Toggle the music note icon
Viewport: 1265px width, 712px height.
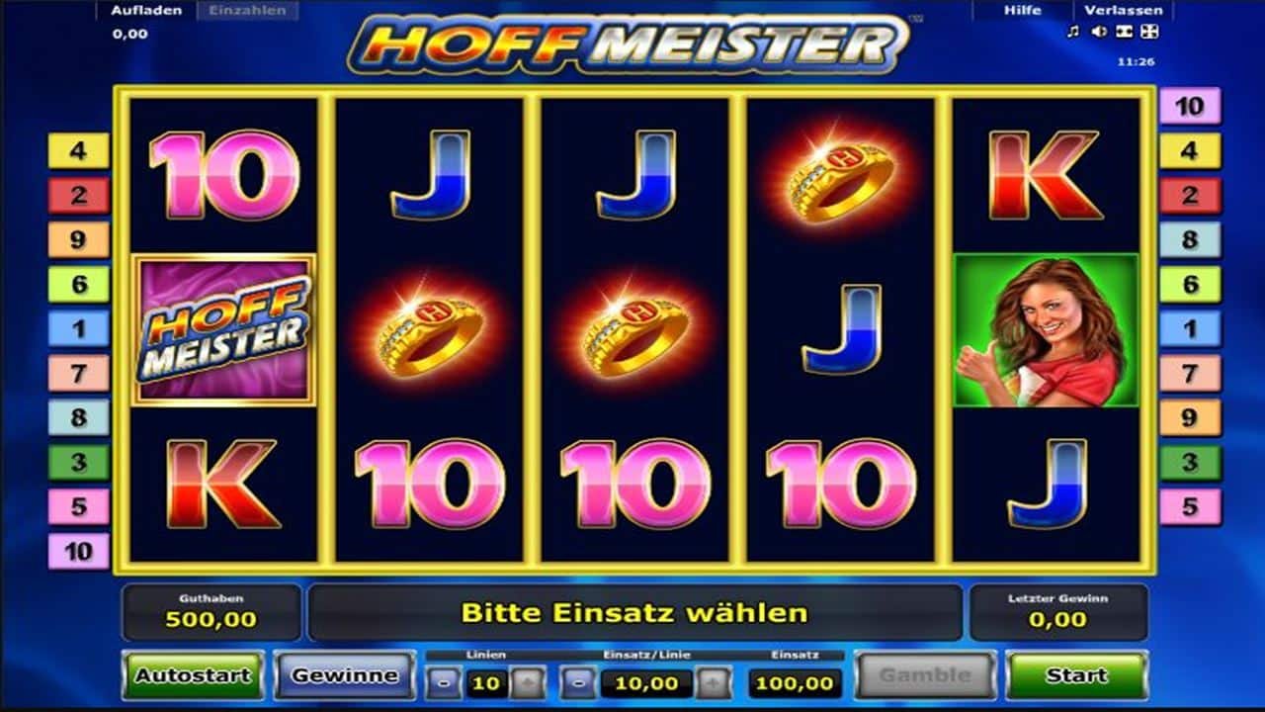(1073, 32)
